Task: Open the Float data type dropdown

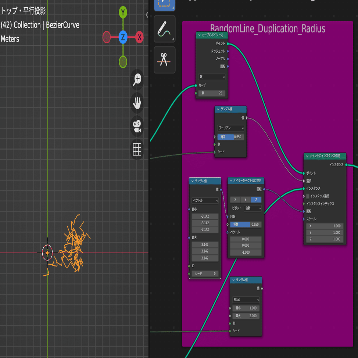Action: (246, 300)
